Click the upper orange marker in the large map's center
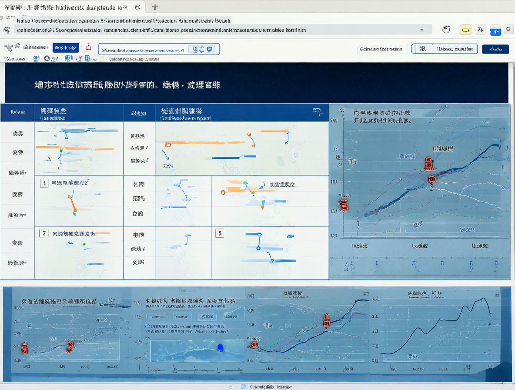Image resolution: width=515 pixels, height=390 pixels. click(428, 164)
